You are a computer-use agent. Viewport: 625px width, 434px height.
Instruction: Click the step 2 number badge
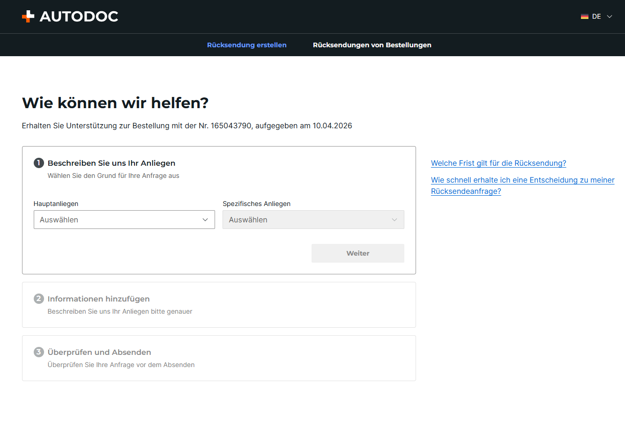pos(39,299)
